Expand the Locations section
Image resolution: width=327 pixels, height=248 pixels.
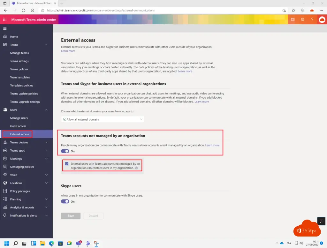(x=46, y=183)
